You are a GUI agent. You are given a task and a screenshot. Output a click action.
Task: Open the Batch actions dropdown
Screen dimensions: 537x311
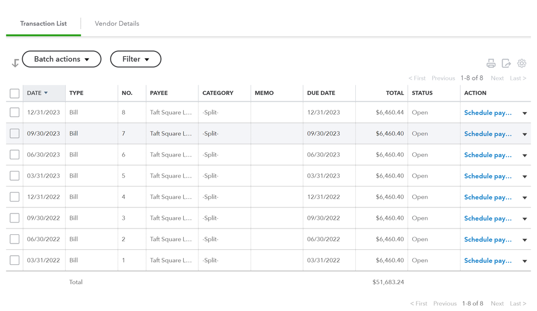click(61, 59)
